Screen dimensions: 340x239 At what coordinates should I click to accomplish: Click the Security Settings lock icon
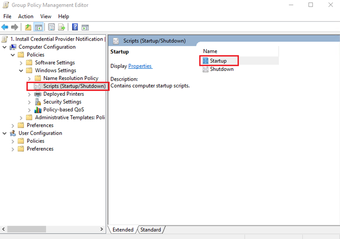click(x=38, y=102)
